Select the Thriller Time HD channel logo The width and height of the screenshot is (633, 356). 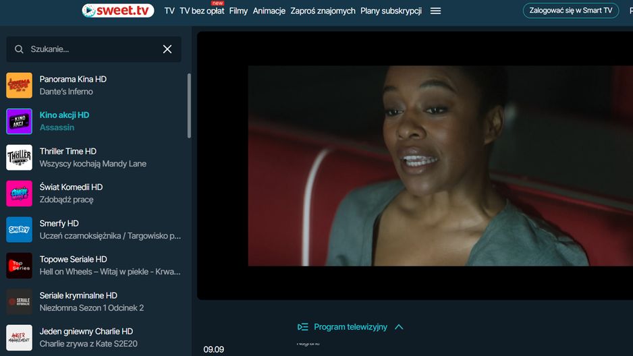19,157
